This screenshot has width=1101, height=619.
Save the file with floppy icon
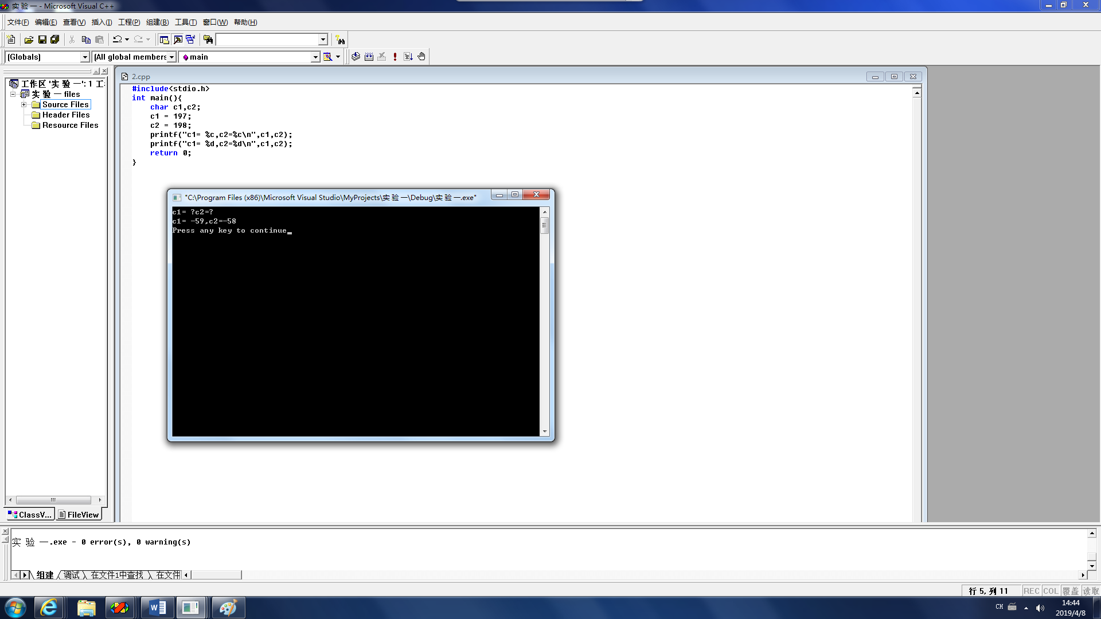click(x=42, y=40)
